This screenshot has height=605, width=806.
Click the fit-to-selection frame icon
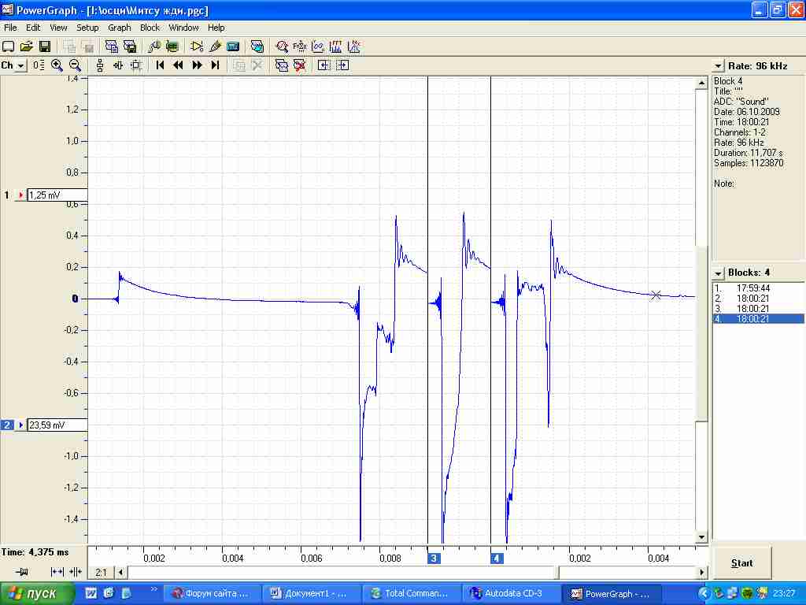[x=136, y=65]
